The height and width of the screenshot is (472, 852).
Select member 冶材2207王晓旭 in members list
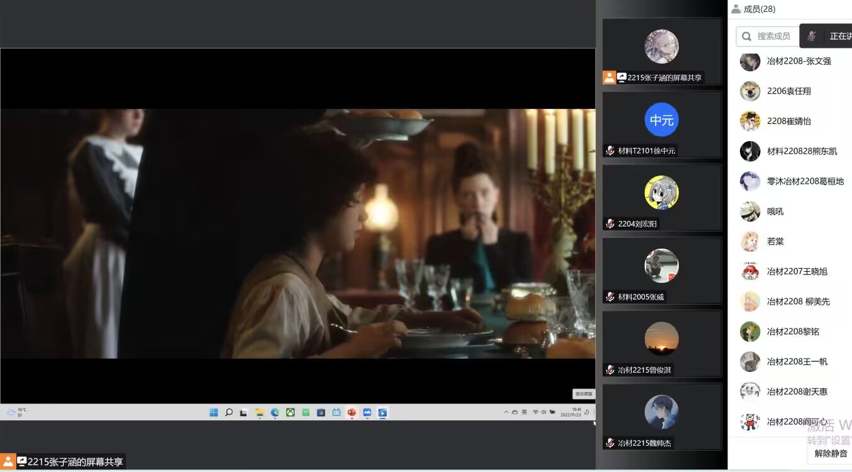(797, 271)
